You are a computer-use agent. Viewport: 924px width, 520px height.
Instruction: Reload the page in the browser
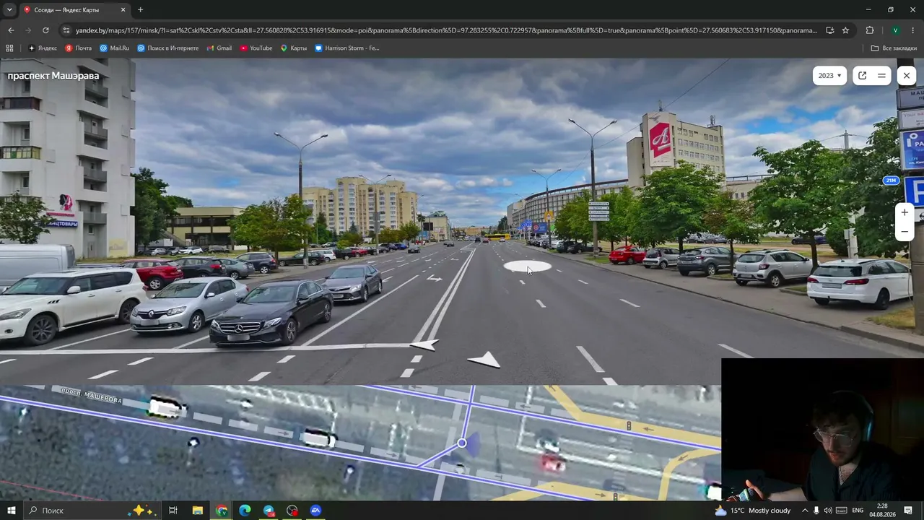(45, 30)
